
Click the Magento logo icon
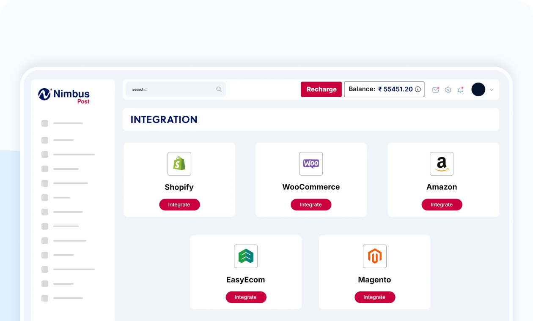pyautogui.click(x=375, y=256)
